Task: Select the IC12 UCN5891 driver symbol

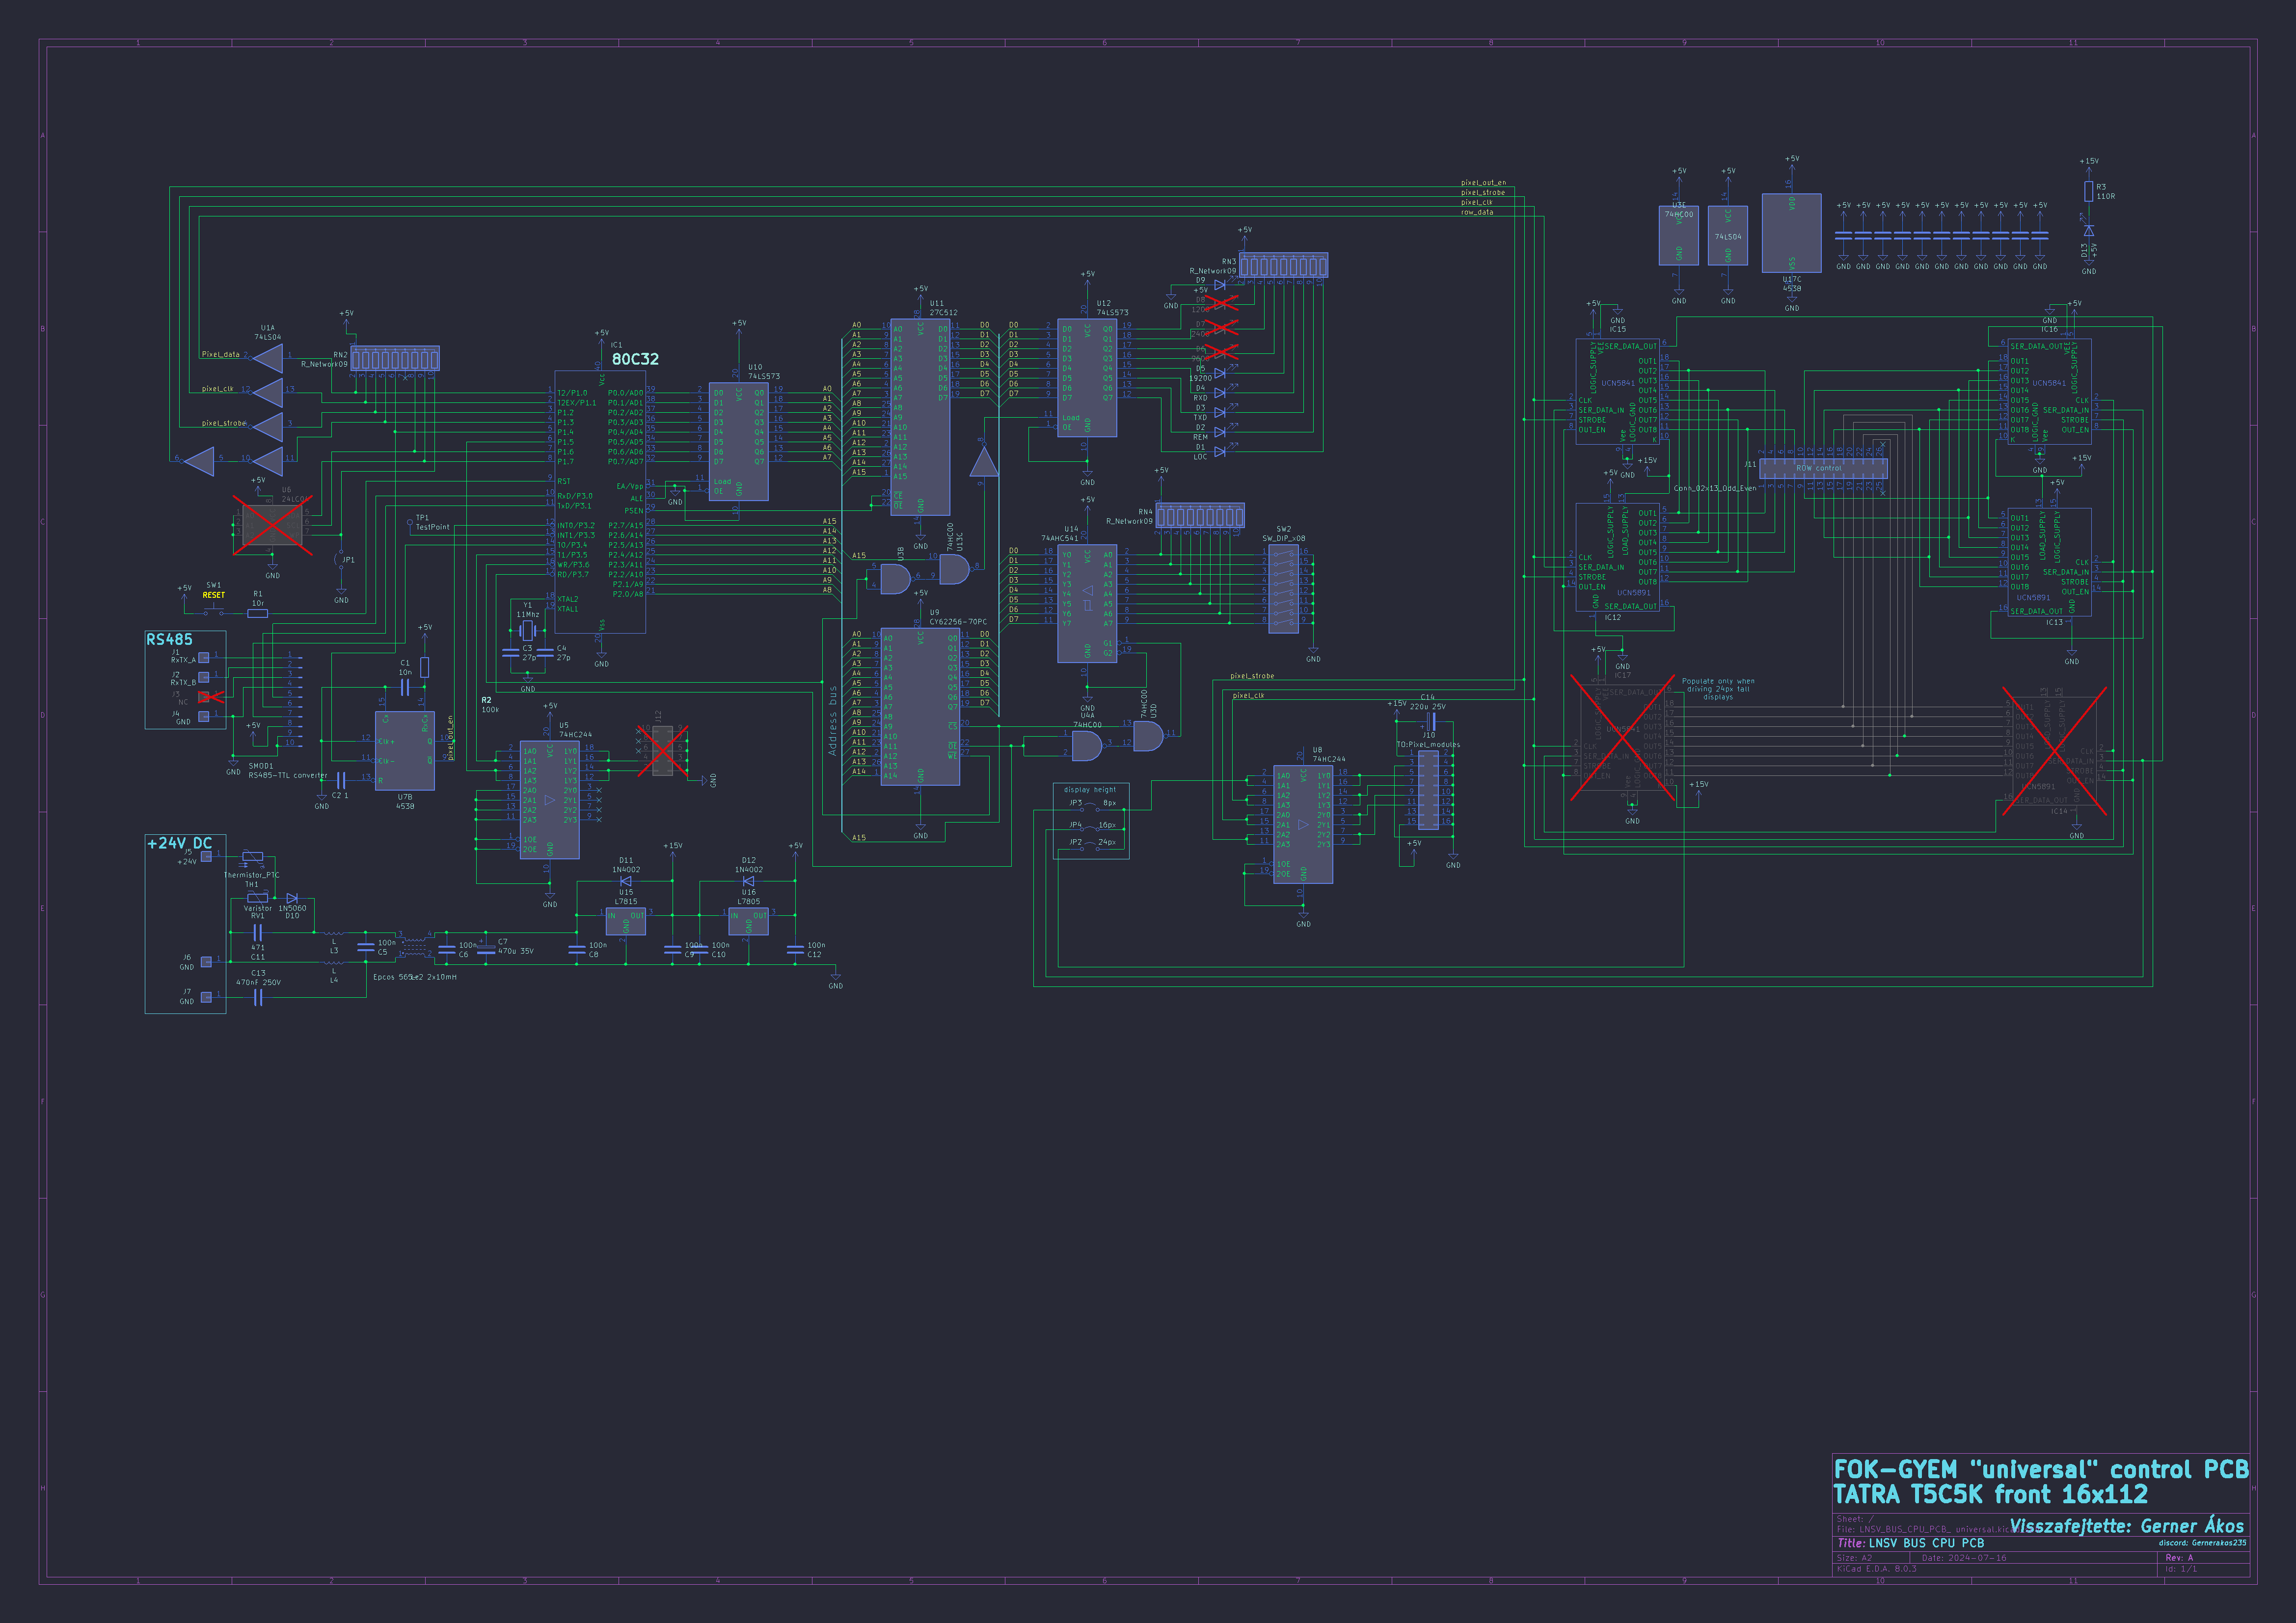Action: [x=1617, y=558]
